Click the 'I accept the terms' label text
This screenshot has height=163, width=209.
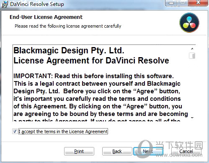click(63, 131)
